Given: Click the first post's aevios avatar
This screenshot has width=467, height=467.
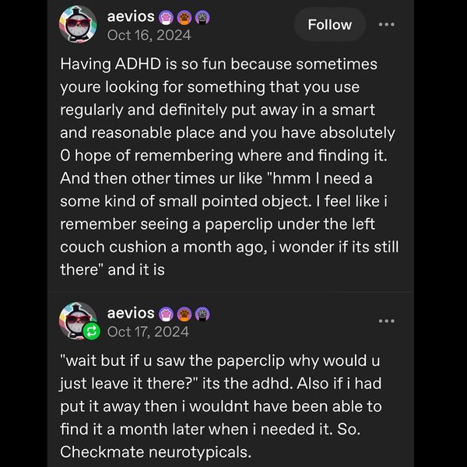Looking at the screenshot, I should click(x=78, y=25).
